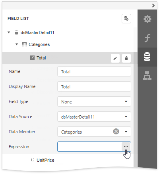Select the Categories tree label
The width and height of the screenshot is (159, 174).
click(x=39, y=44)
